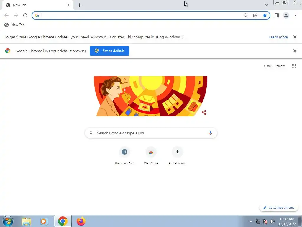302x227 pixels.
Task: Open the profile avatar icon
Action: click(x=286, y=15)
